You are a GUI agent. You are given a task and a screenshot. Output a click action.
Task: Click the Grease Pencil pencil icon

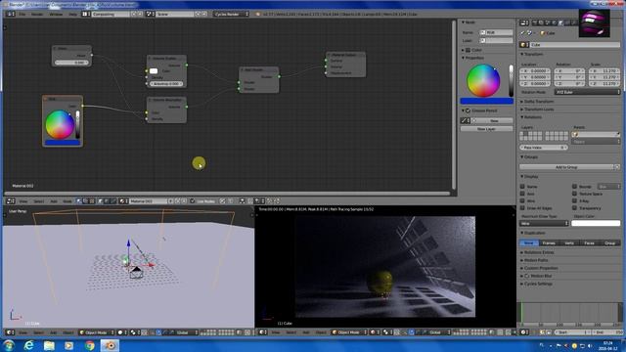tap(466, 120)
